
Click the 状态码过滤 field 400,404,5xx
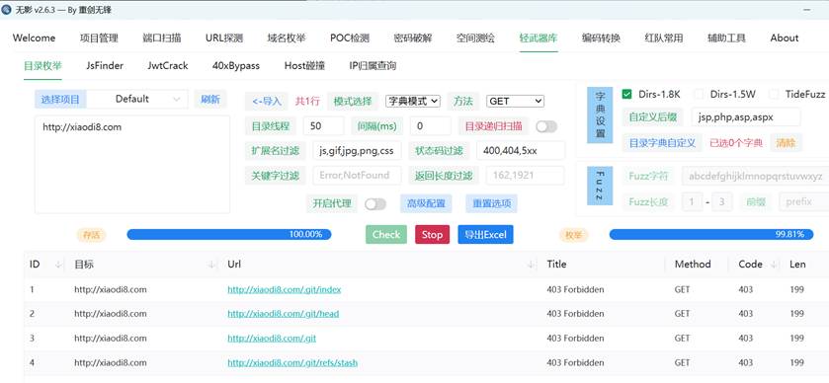point(521,151)
